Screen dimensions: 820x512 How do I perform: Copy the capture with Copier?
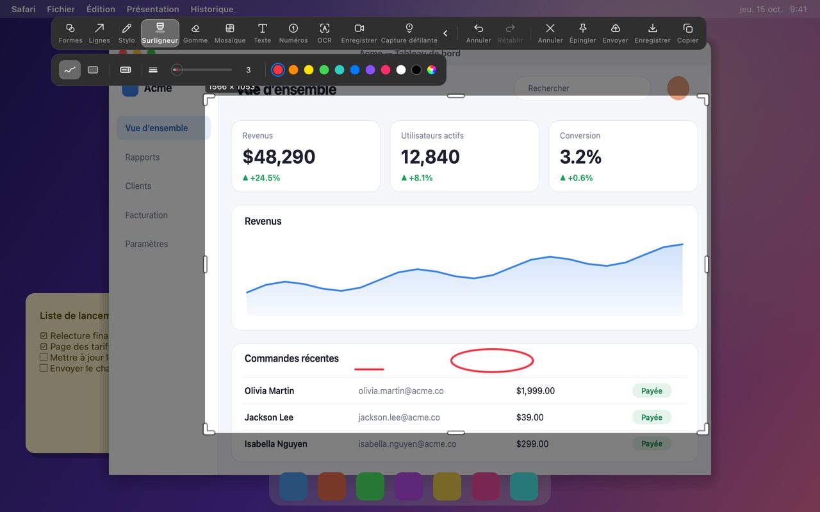[x=688, y=33]
